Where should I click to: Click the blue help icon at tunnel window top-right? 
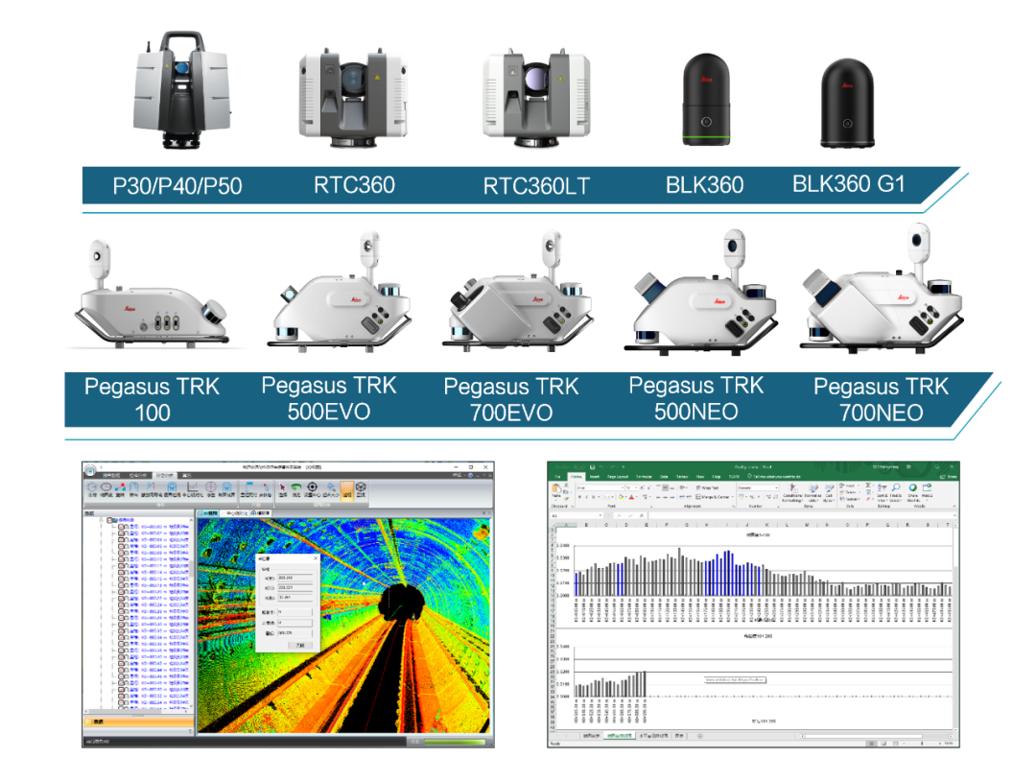[470, 475]
